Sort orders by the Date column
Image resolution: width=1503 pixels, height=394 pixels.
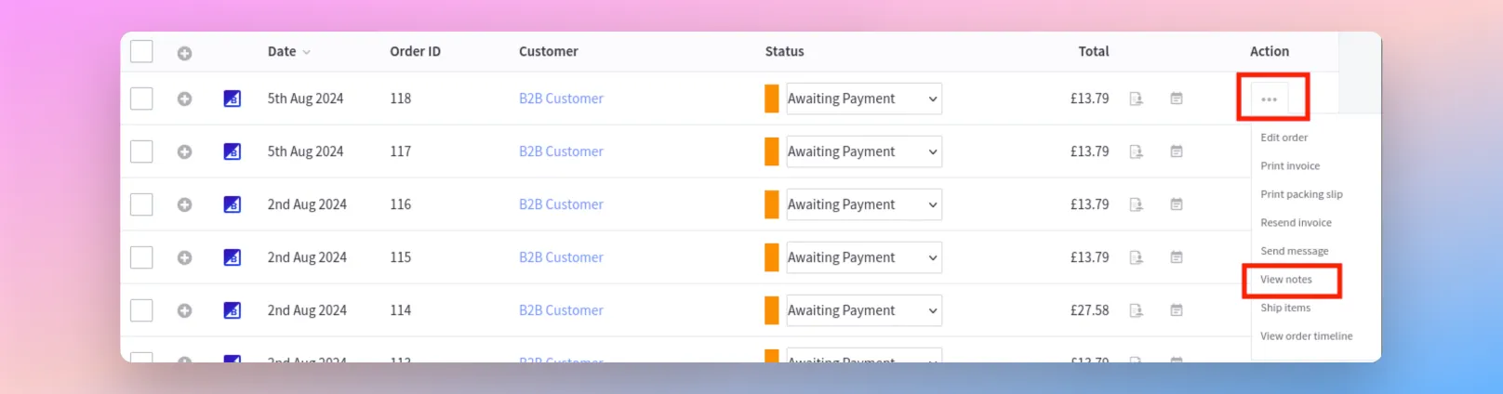(x=288, y=51)
